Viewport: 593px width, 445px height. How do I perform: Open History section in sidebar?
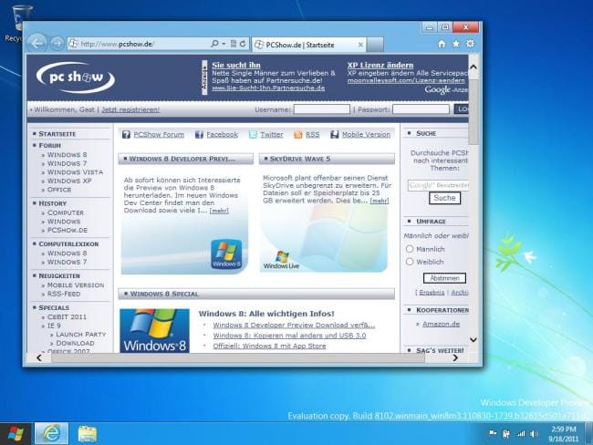click(x=52, y=203)
